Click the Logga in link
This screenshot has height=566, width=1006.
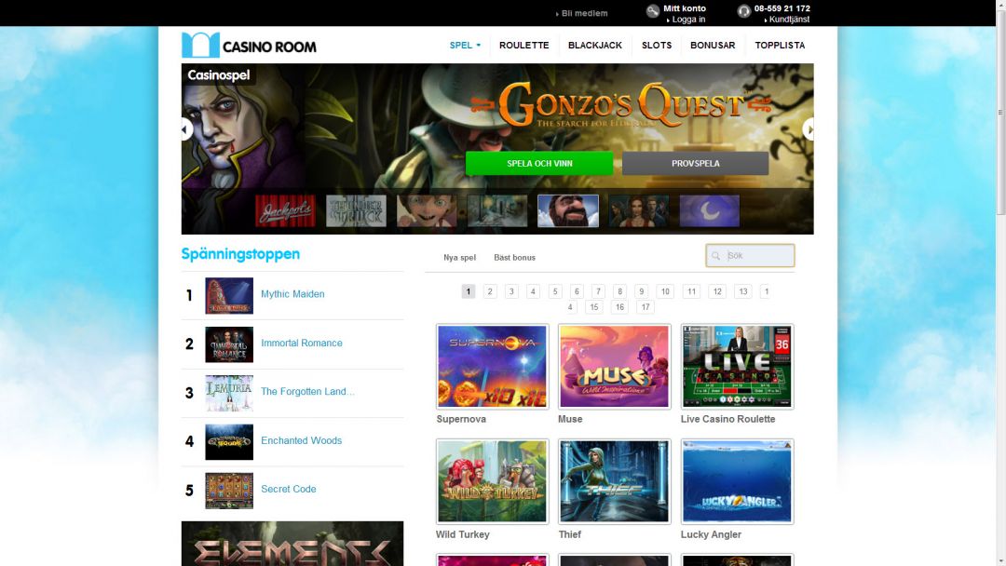click(x=687, y=20)
